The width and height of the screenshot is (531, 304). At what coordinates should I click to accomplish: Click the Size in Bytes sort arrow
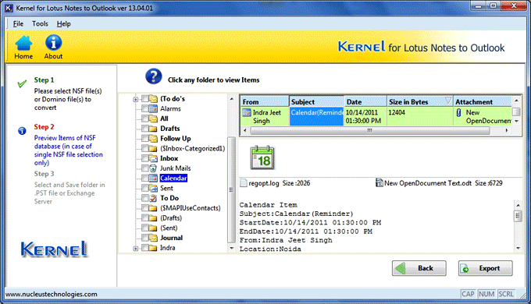pyautogui.click(x=447, y=101)
